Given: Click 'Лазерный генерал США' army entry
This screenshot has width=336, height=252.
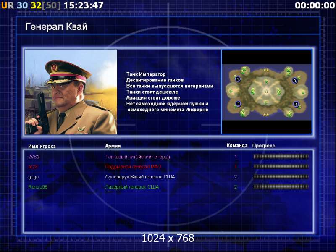Looking at the screenshot, I should (x=132, y=187).
